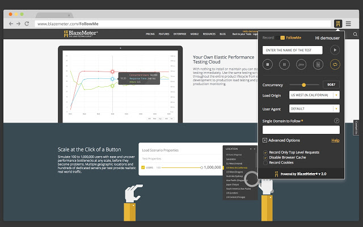Open the BLOG menu item
This screenshot has height=227, width=363.
click(222, 34)
